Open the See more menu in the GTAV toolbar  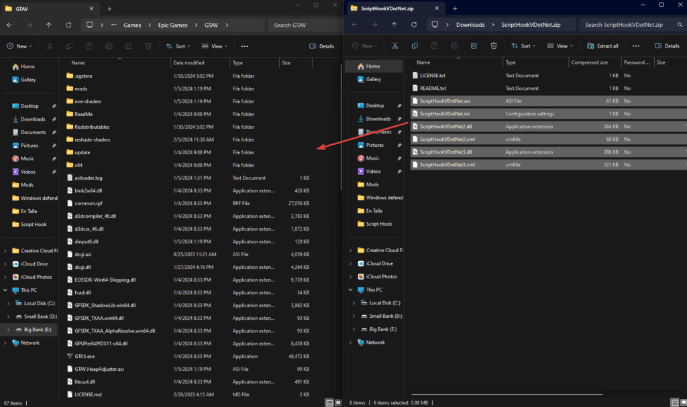[244, 46]
